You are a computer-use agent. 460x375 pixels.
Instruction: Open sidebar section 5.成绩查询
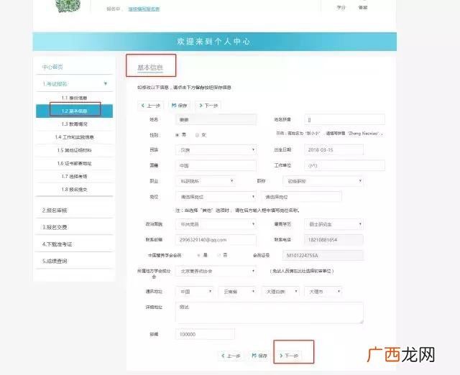click(74, 261)
